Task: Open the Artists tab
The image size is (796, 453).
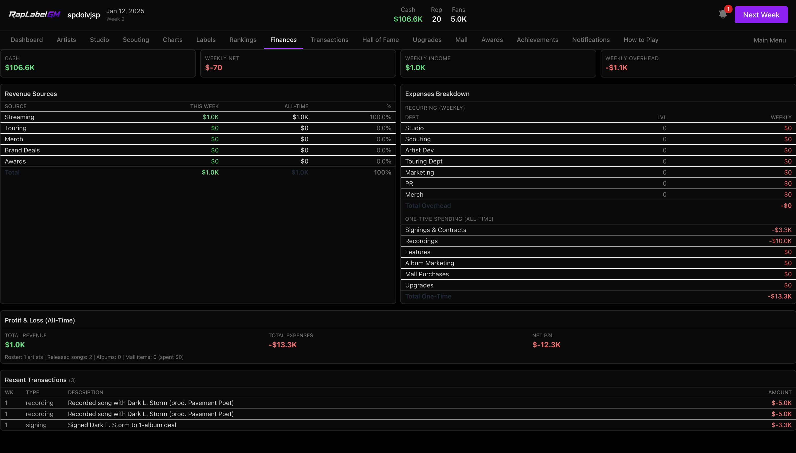Action: (x=66, y=40)
